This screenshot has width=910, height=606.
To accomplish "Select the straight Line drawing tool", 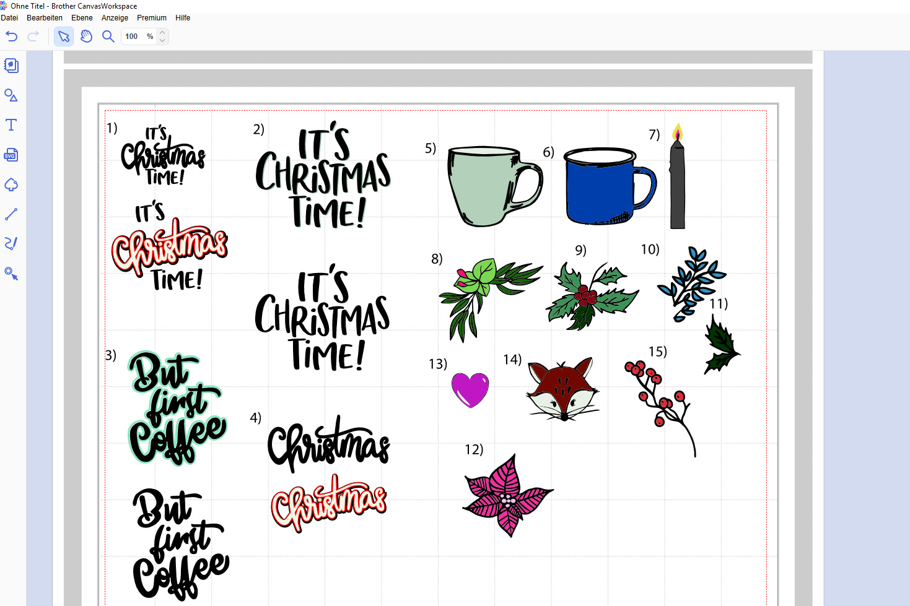I will (x=11, y=214).
